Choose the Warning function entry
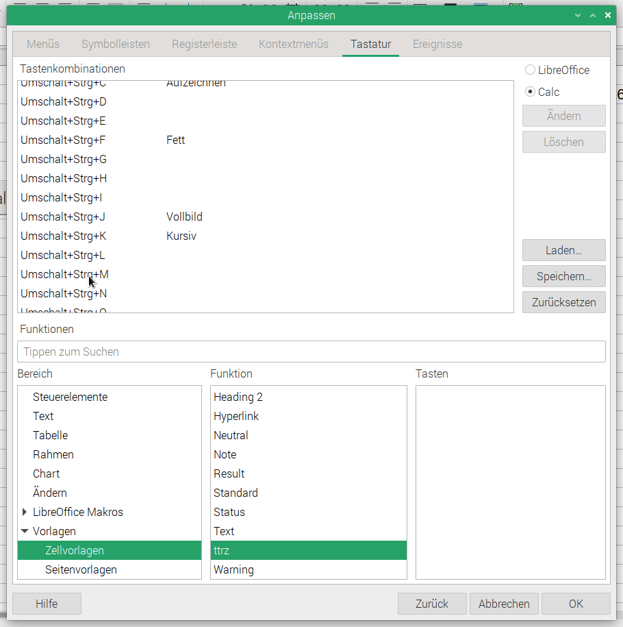Viewport: 623px width, 627px height. pos(233,569)
